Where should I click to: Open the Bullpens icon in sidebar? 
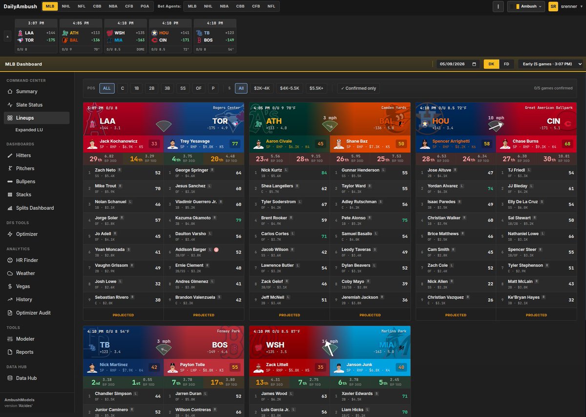[10, 181]
